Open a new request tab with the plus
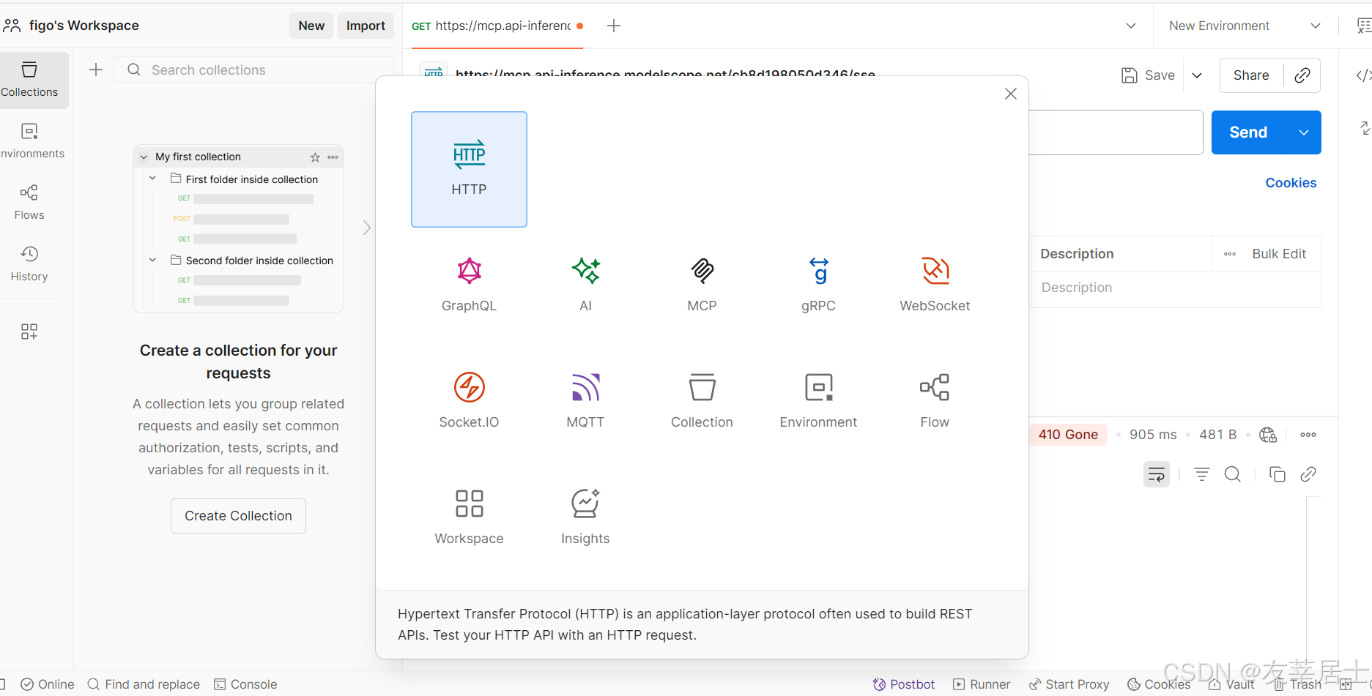The image size is (1372, 696). tap(614, 26)
